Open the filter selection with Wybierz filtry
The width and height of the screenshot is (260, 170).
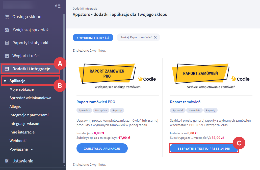tap(93, 38)
